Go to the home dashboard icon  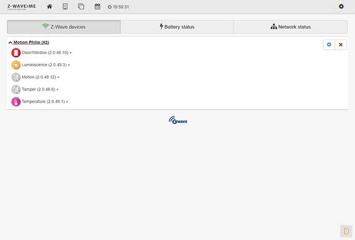click(49, 7)
